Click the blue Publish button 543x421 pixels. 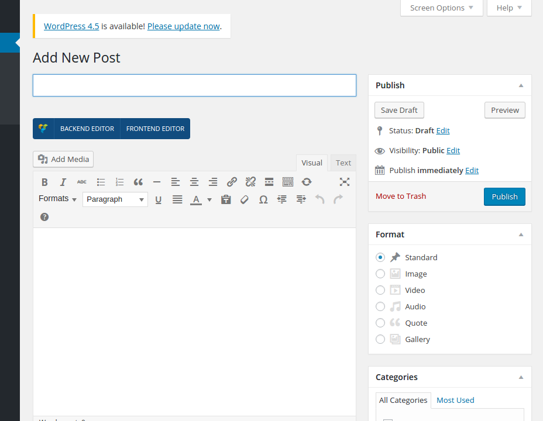tap(504, 196)
